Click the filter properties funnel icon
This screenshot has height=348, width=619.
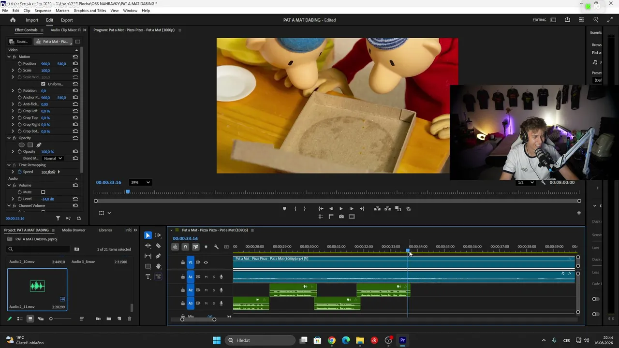click(58, 218)
